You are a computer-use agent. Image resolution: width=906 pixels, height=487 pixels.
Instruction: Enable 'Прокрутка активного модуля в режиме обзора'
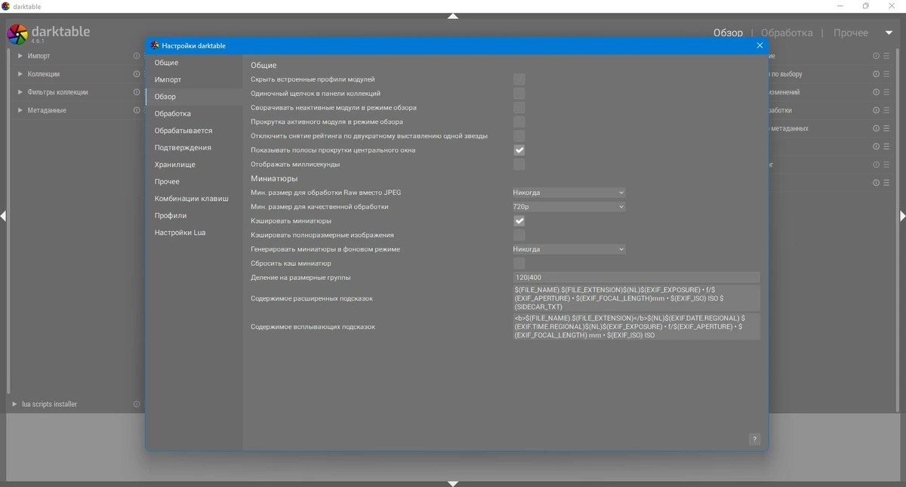tap(519, 122)
